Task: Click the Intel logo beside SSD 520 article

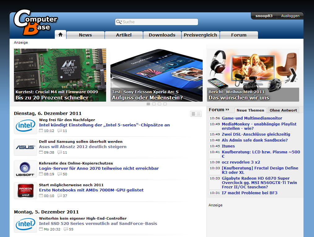Action: 25,224
